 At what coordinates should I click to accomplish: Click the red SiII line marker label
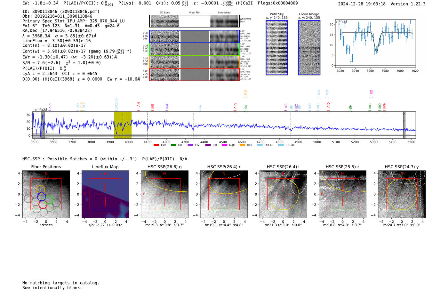coord(152,108)
